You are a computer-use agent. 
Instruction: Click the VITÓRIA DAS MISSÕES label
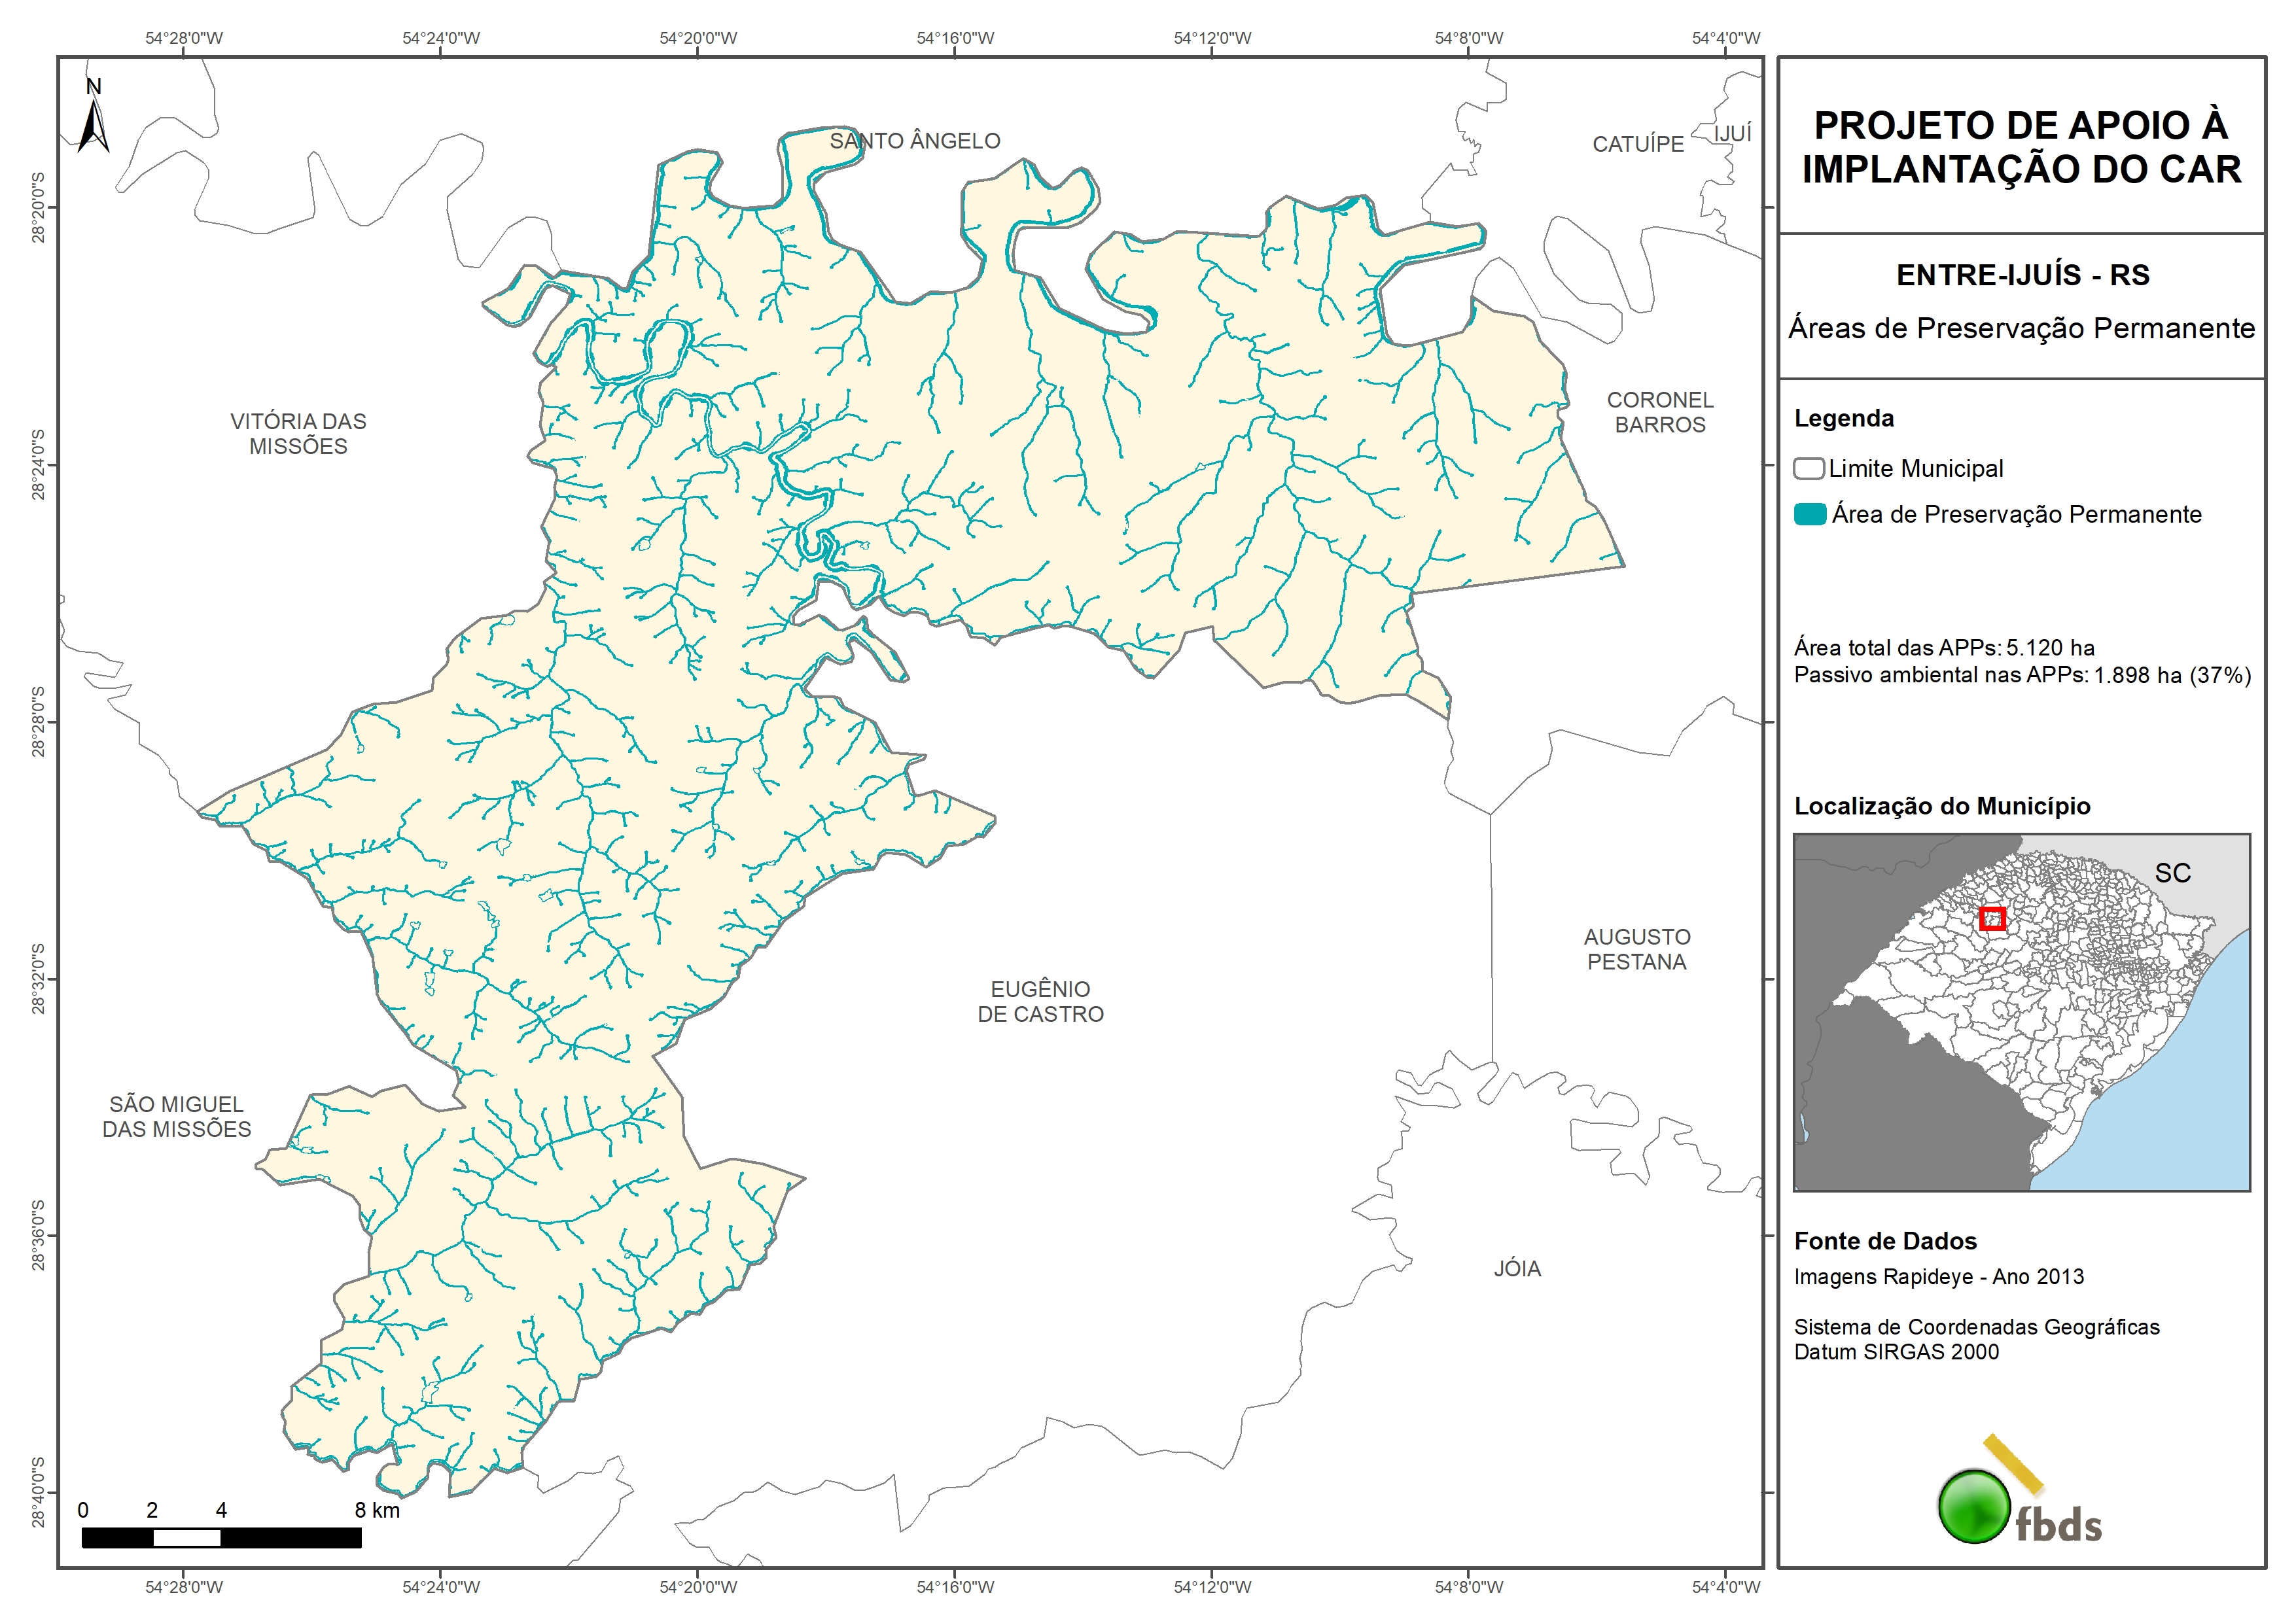298,434
